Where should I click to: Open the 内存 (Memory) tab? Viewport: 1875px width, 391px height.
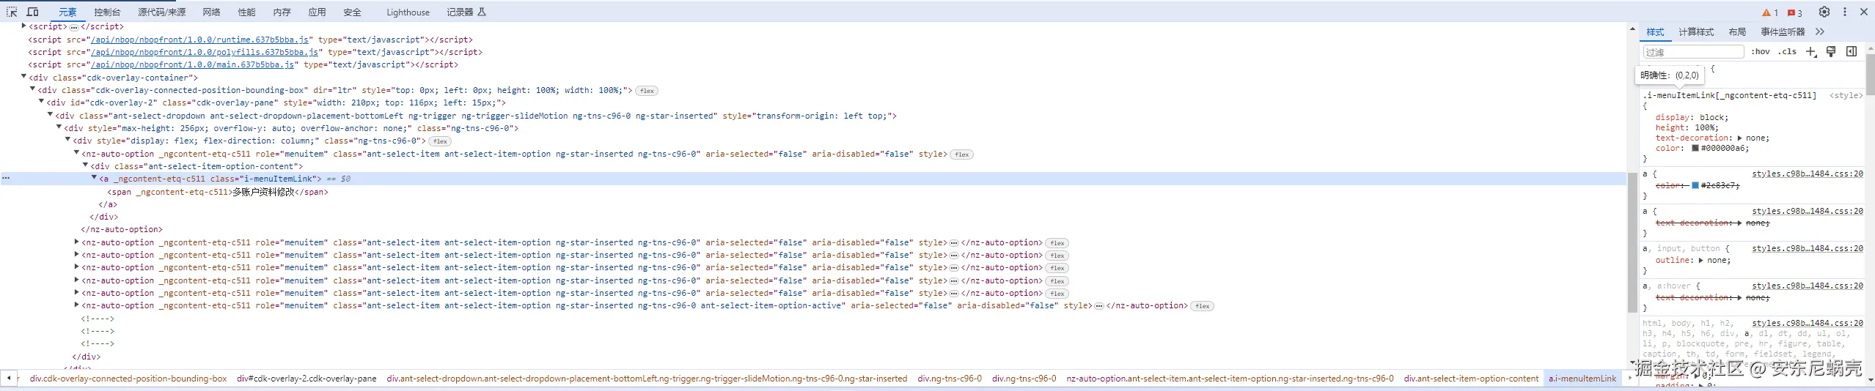click(282, 12)
